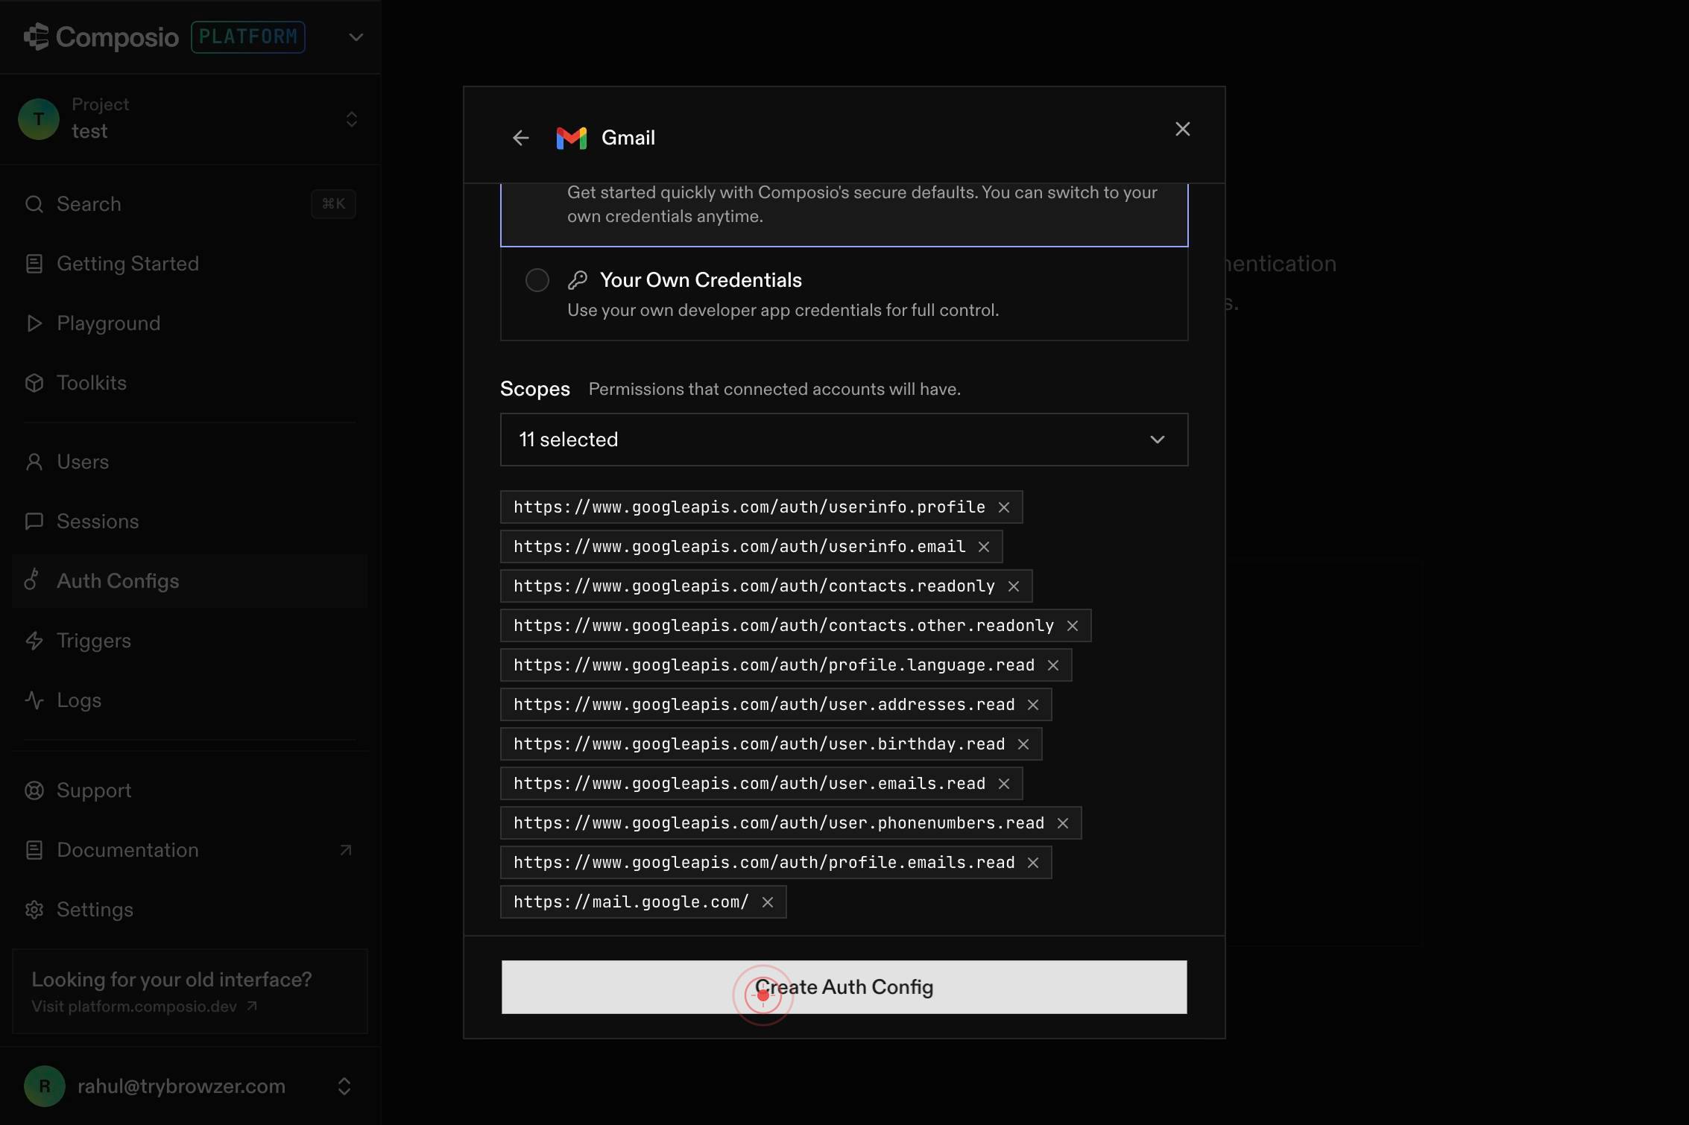Go back using the arrow beside Gmail
The image size is (1689, 1125).
pyautogui.click(x=520, y=138)
